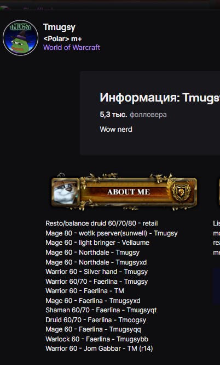Image resolution: width=220 pixels, height=365 pixels.
Task: Click the panda portrait on banner
Action: 65,192
